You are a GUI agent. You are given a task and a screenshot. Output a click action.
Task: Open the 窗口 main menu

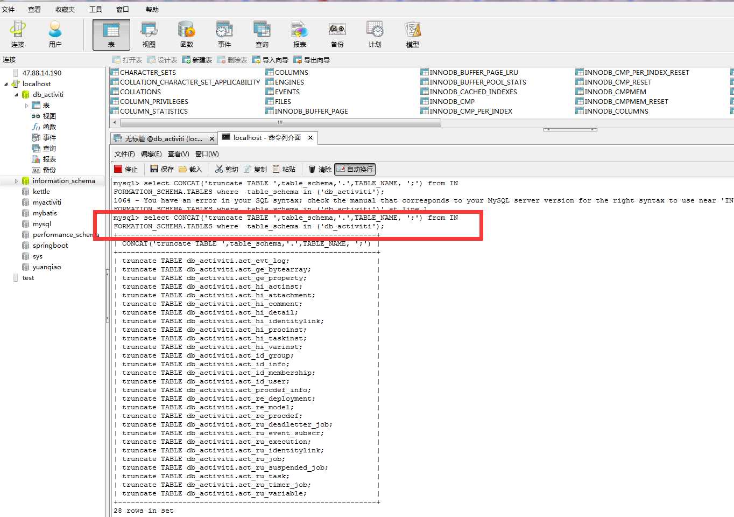point(123,9)
